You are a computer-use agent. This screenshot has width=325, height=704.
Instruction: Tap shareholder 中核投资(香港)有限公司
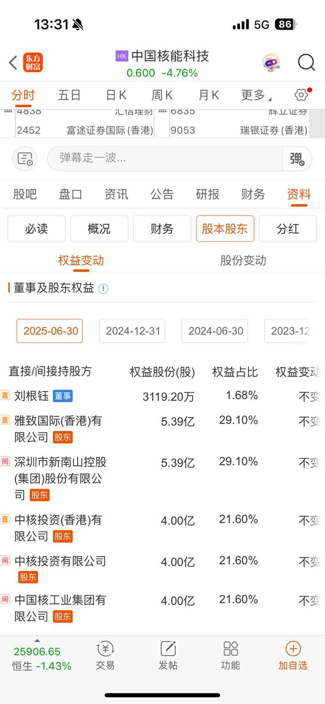click(x=58, y=528)
